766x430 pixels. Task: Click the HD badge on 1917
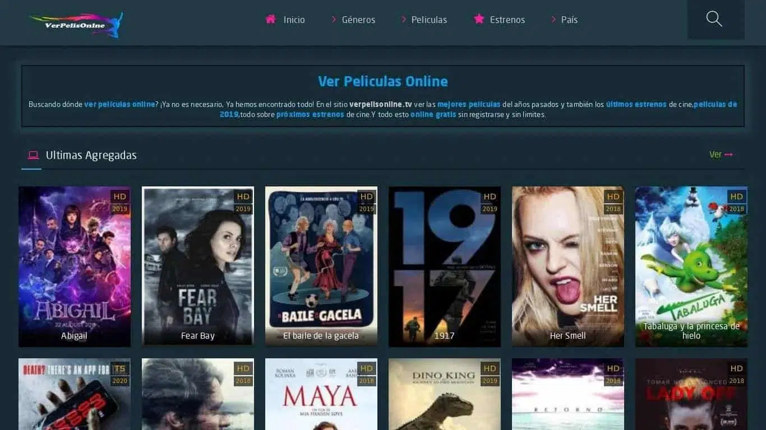tap(490, 197)
